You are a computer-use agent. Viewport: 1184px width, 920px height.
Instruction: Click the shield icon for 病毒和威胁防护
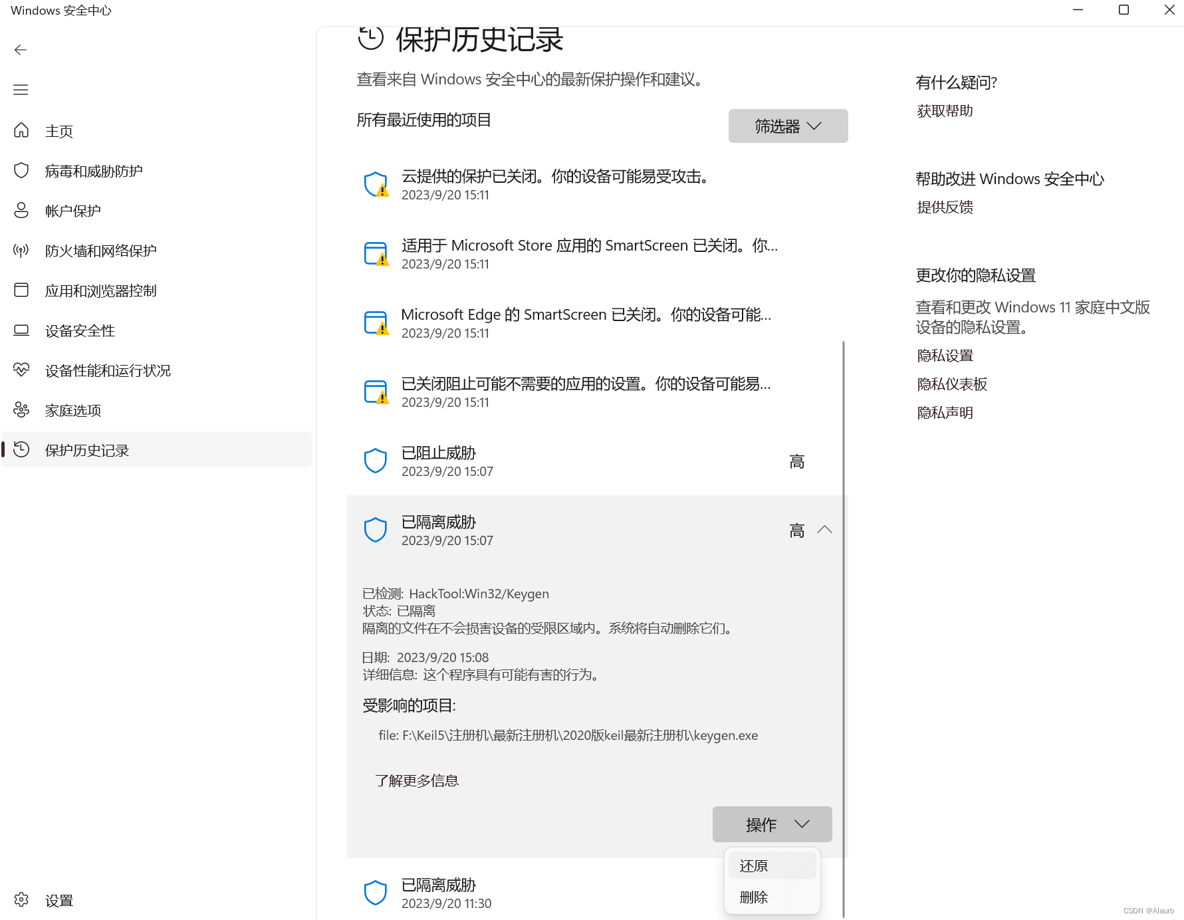tap(21, 170)
